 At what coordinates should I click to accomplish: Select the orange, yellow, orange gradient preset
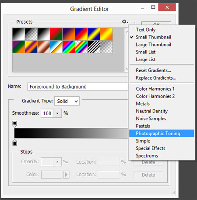click(x=106, y=34)
